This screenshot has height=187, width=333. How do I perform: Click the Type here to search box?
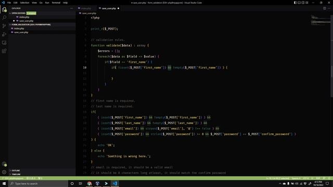coord(38,183)
